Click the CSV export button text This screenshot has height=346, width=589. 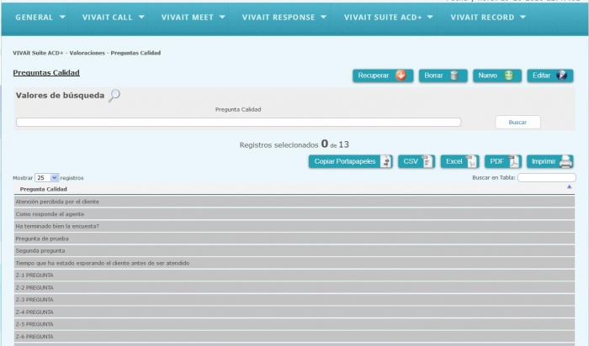pos(411,161)
